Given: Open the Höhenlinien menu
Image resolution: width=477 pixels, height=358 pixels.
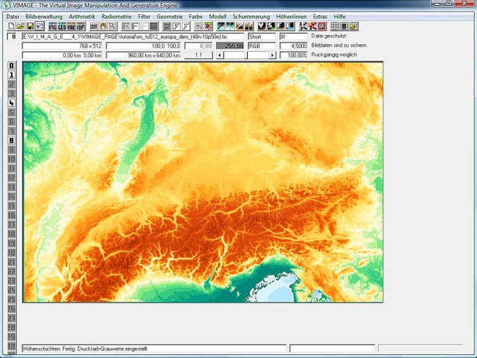Looking at the screenshot, I should (291, 16).
